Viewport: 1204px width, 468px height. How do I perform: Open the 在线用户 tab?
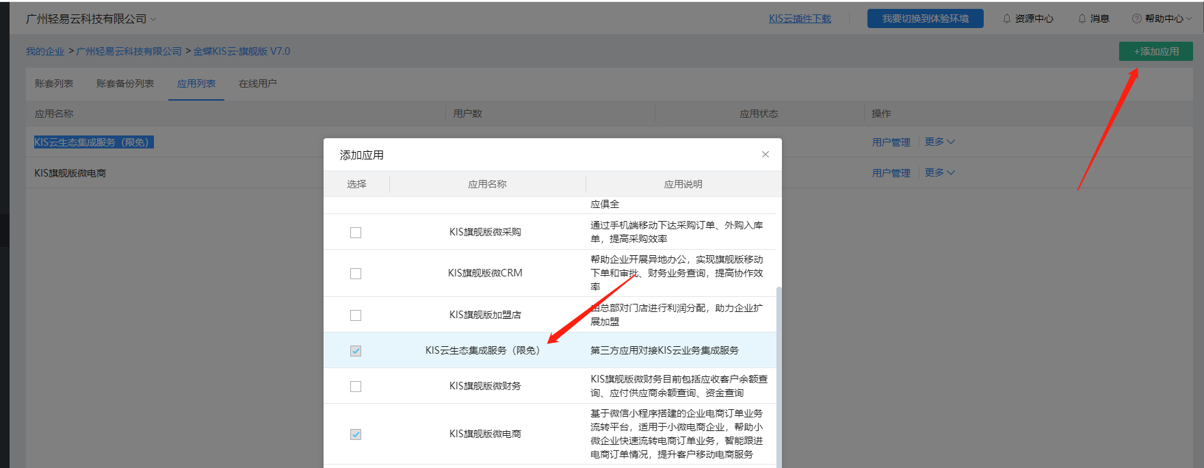click(x=258, y=83)
